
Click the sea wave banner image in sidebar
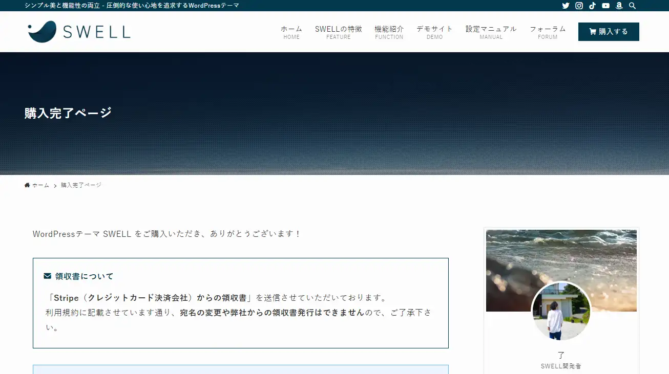(561, 256)
